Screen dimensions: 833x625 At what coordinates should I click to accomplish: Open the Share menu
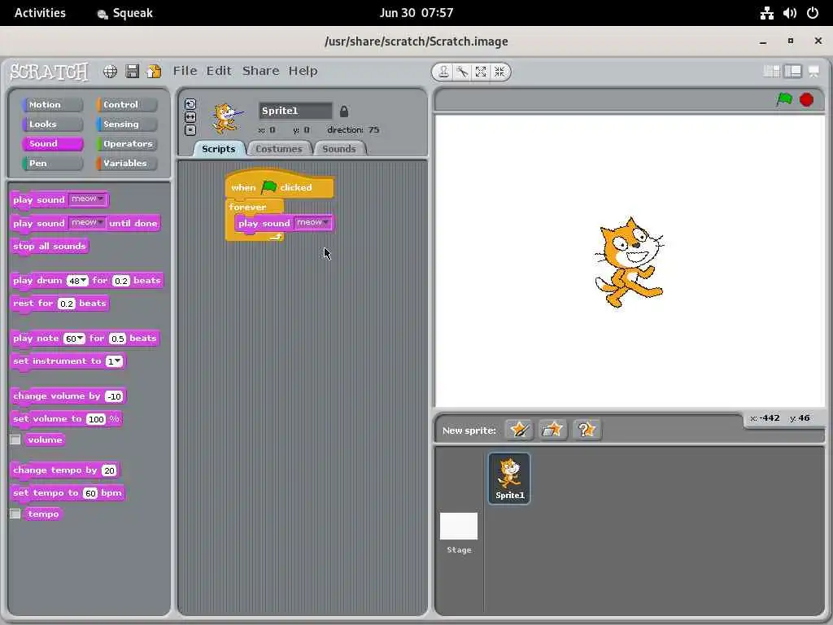[x=261, y=71]
